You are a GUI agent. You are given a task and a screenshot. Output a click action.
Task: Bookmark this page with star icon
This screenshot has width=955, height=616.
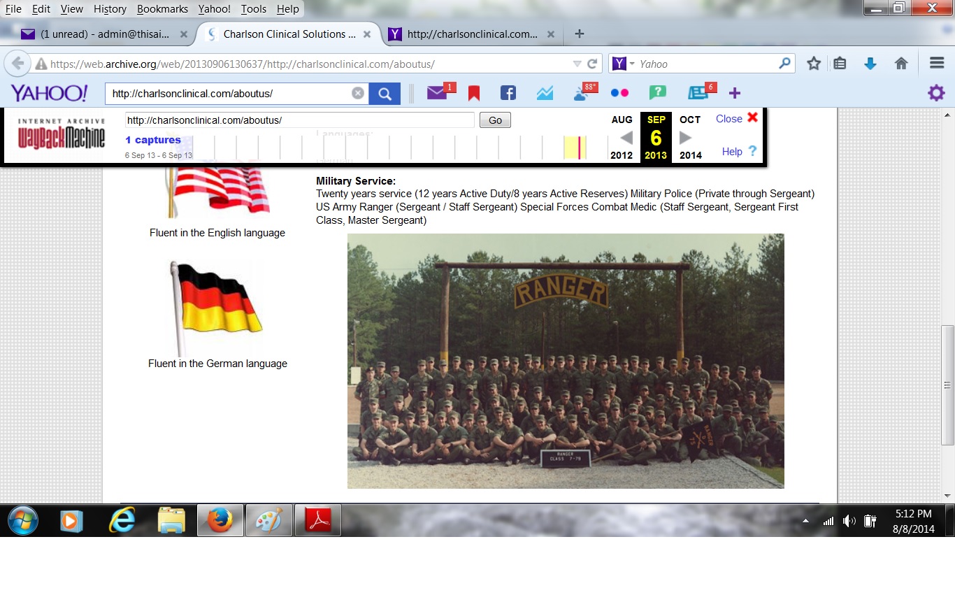(x=814, y=64)
